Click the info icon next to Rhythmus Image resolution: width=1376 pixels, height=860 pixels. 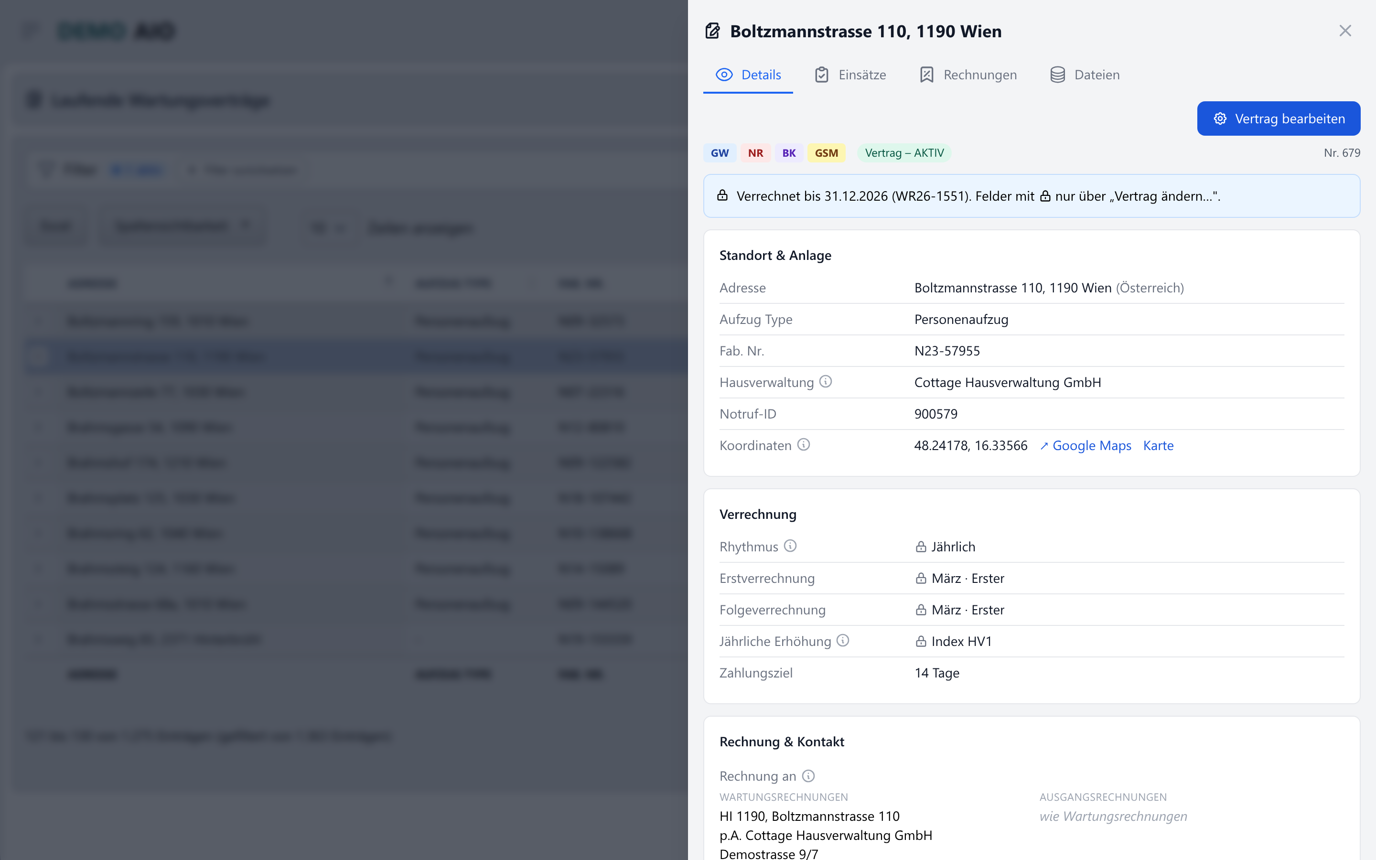point(790,546)
